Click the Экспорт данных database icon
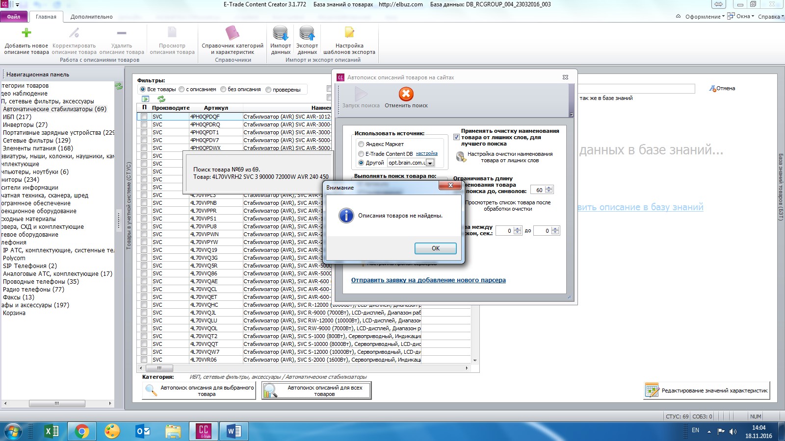Image resolution: width=785 pixels, height=441 pixels. (x=307, y=33)
